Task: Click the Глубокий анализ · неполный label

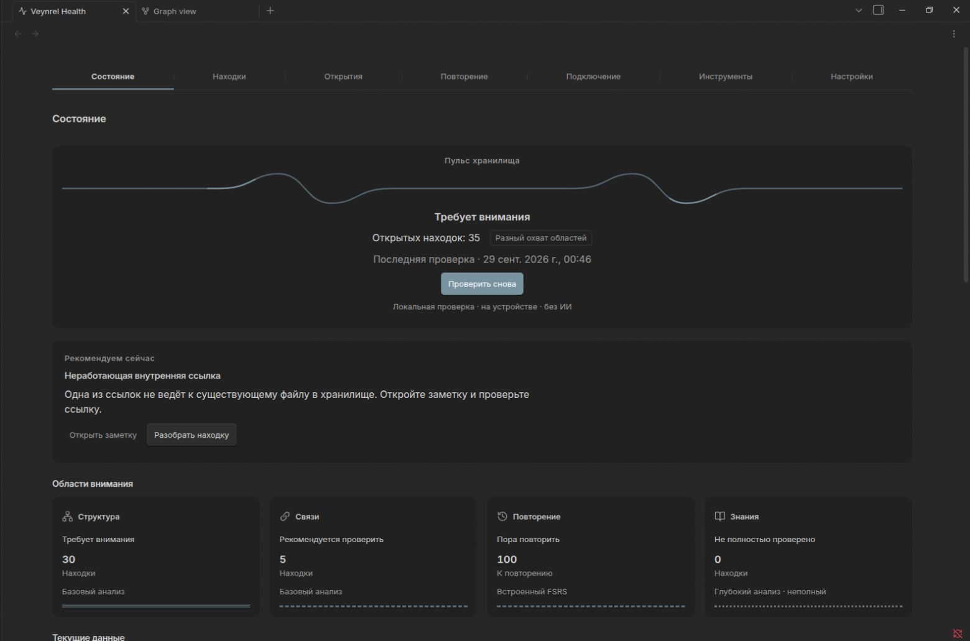Action: (x=770, y=592)
